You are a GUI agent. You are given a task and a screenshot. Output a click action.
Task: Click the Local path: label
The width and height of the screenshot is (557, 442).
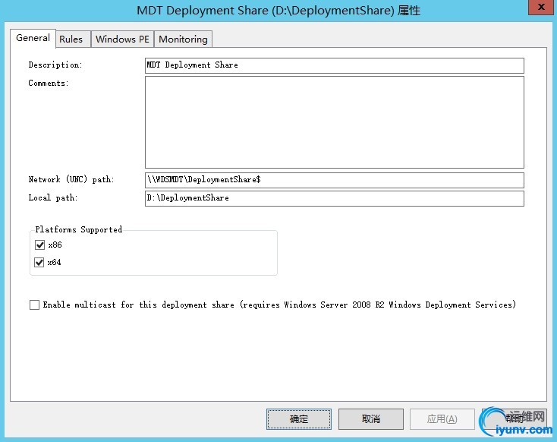pyautogui.click(x=53, y=197)
